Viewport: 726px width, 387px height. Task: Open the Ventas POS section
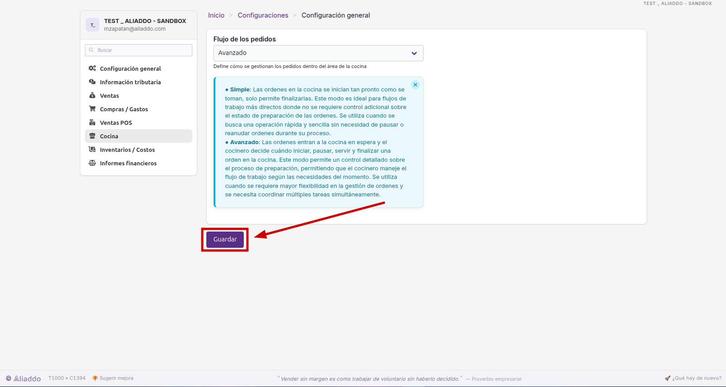point(139,123)
